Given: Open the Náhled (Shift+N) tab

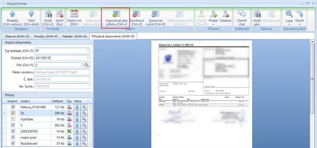Looking at the screenshot, I should pos(75,36).
